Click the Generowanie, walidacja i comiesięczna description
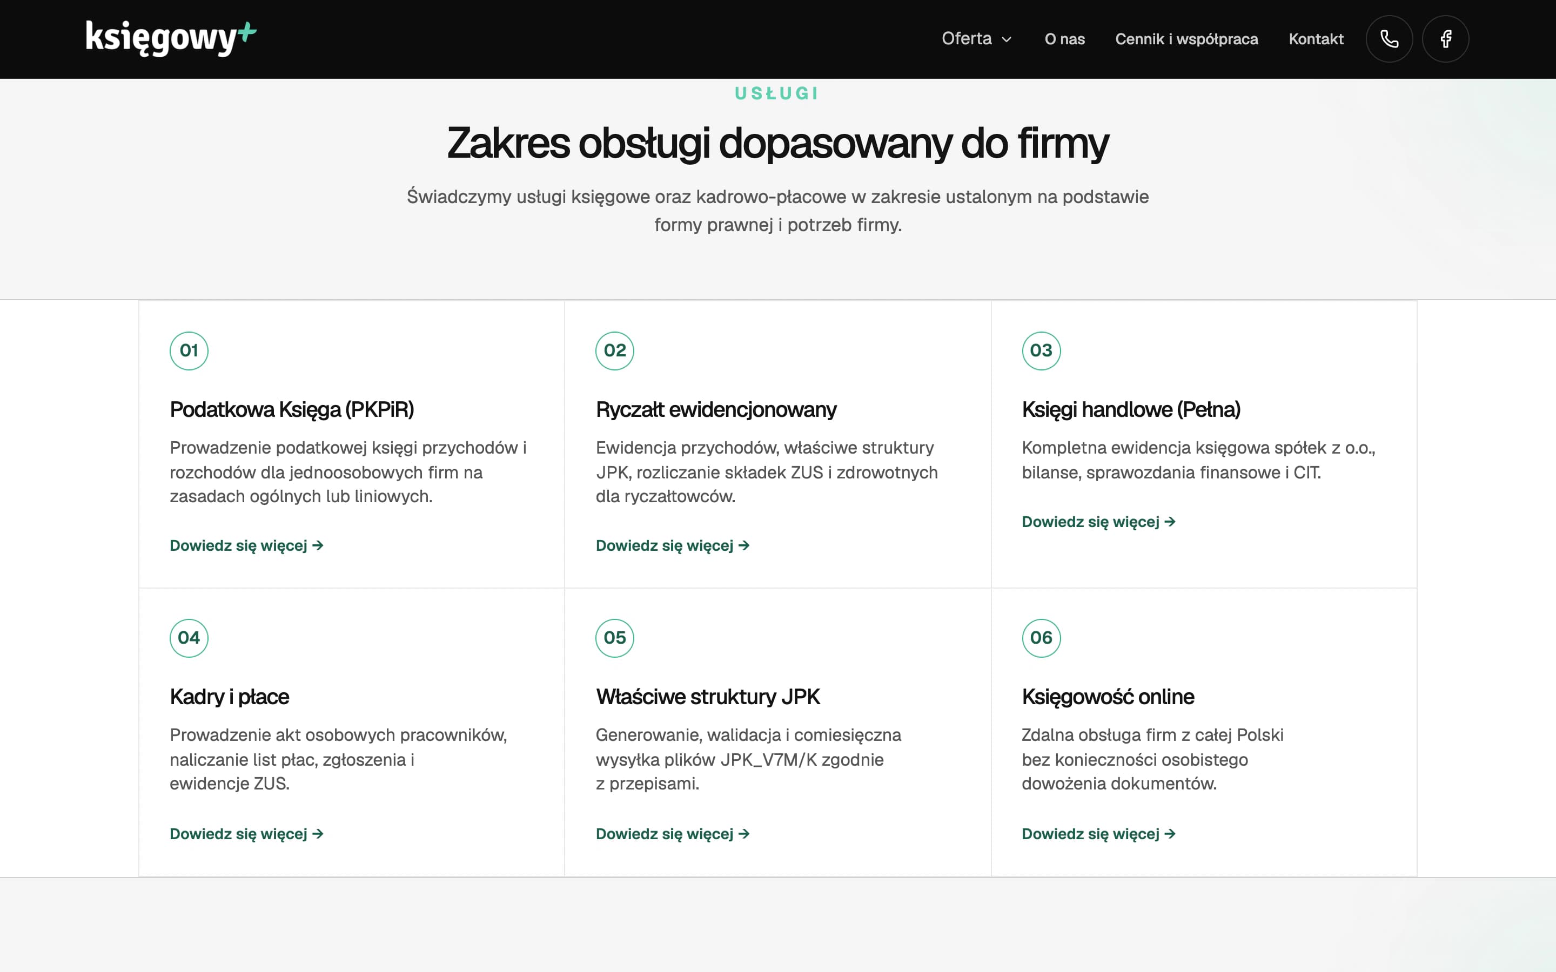The image size is (1556, 972). click(748, 759)
